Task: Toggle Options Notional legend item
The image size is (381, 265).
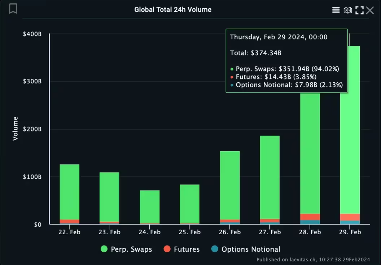Action: pos(246,249)
